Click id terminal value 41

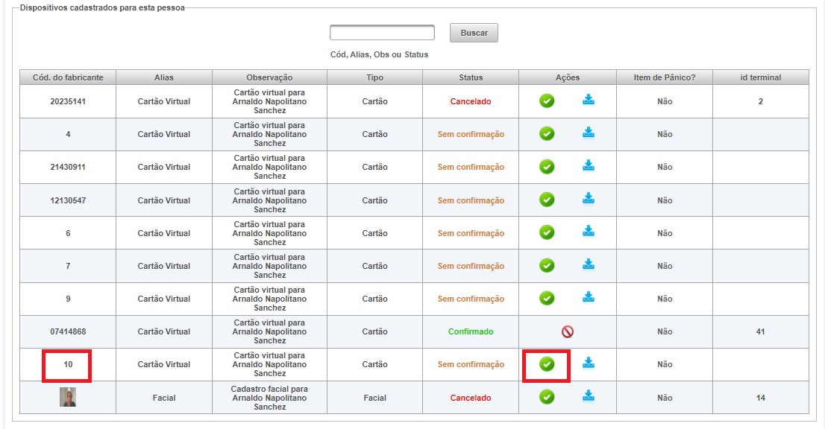click(x=760, y=331)
